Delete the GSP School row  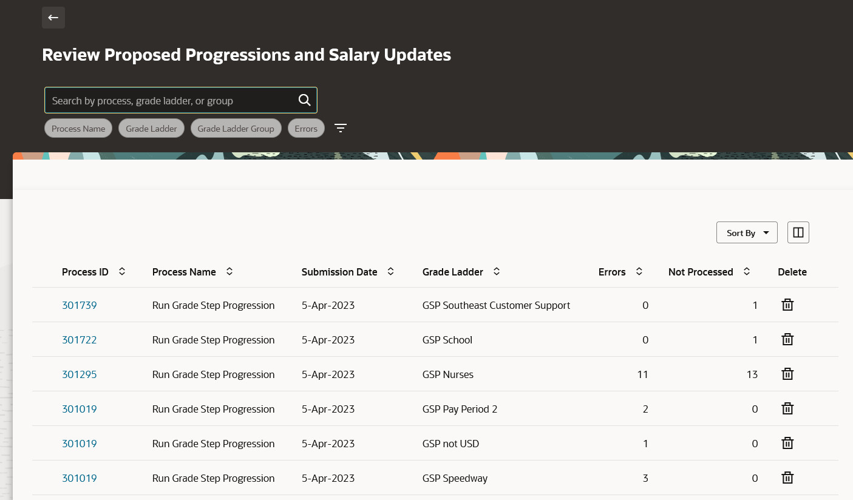tap(787, 339)
